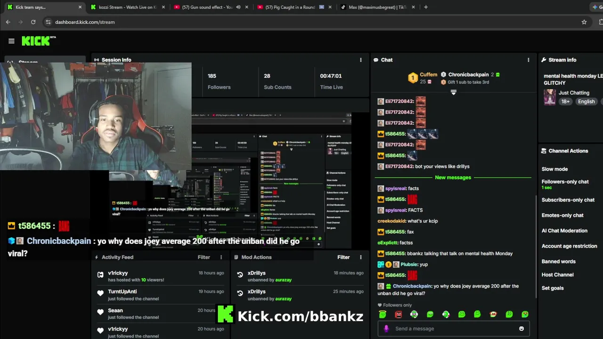Open the emoji picker in chat input
The height and width of the screenshot is (339, 603).
522,329
